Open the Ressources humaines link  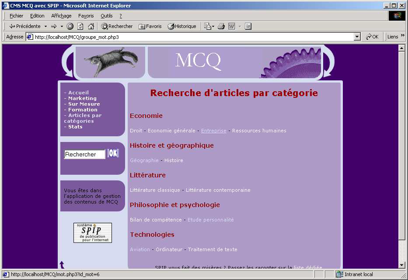pos(259,131)
